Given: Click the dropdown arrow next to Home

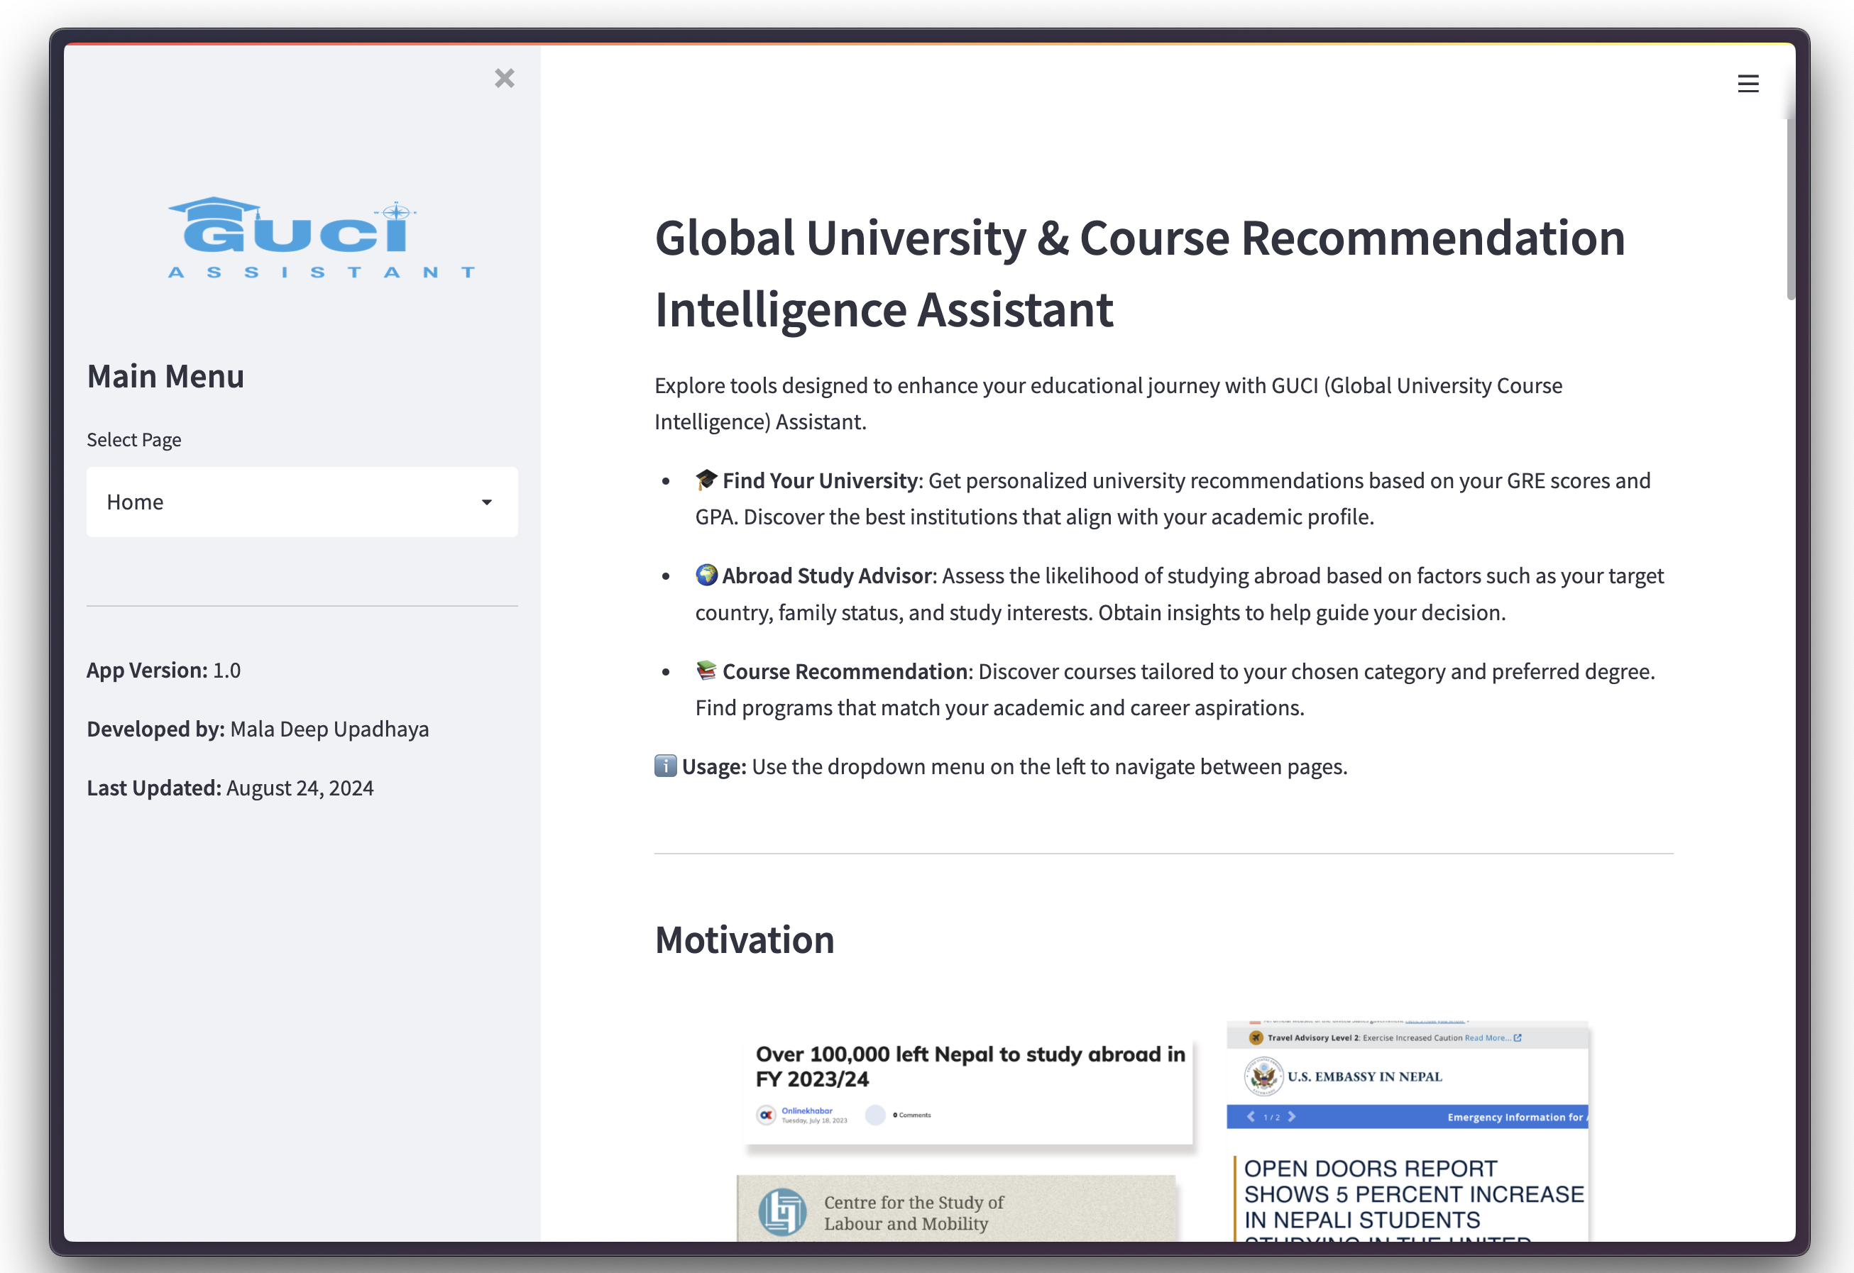Looking at the screenshot, I should click(x=487, y=502).
